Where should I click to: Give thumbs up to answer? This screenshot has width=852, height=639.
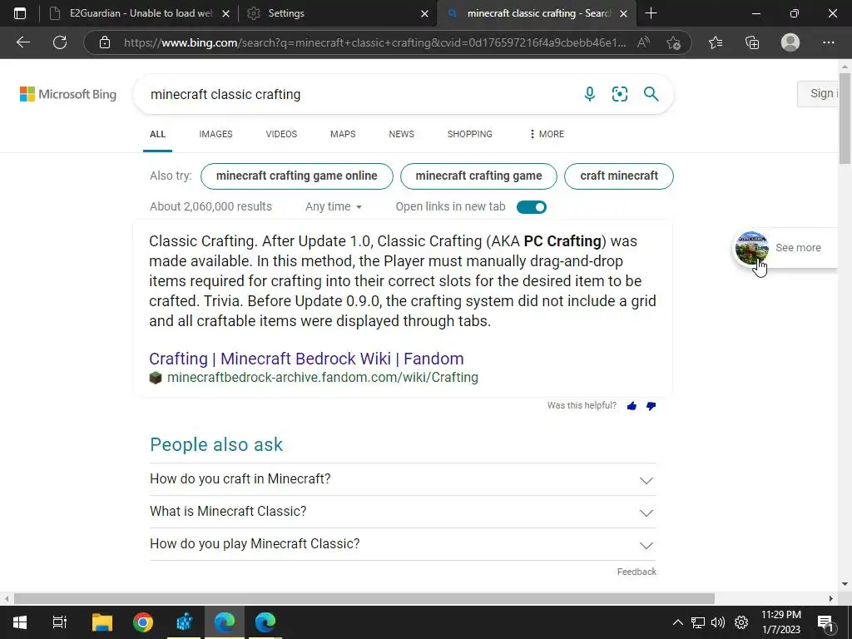(632, 406)
